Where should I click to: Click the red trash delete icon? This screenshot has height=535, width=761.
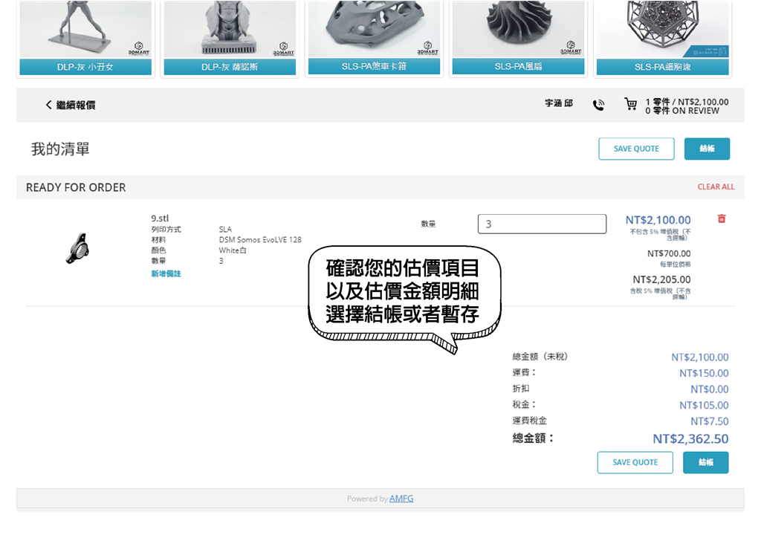[x=721, y=218]
